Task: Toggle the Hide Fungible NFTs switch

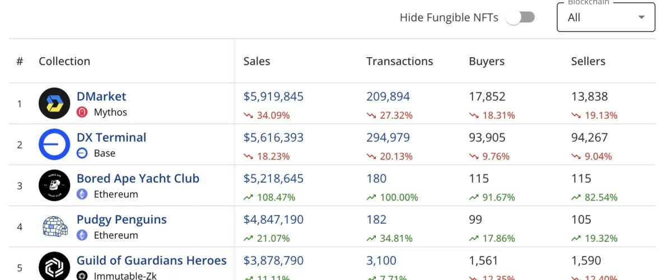Action: pyautogui.click(x=520, y=17)
